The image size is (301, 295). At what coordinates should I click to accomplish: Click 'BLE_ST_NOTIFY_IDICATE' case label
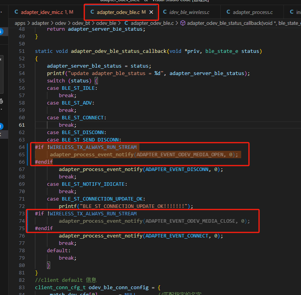pyautogui.click(x=93, y=184)
